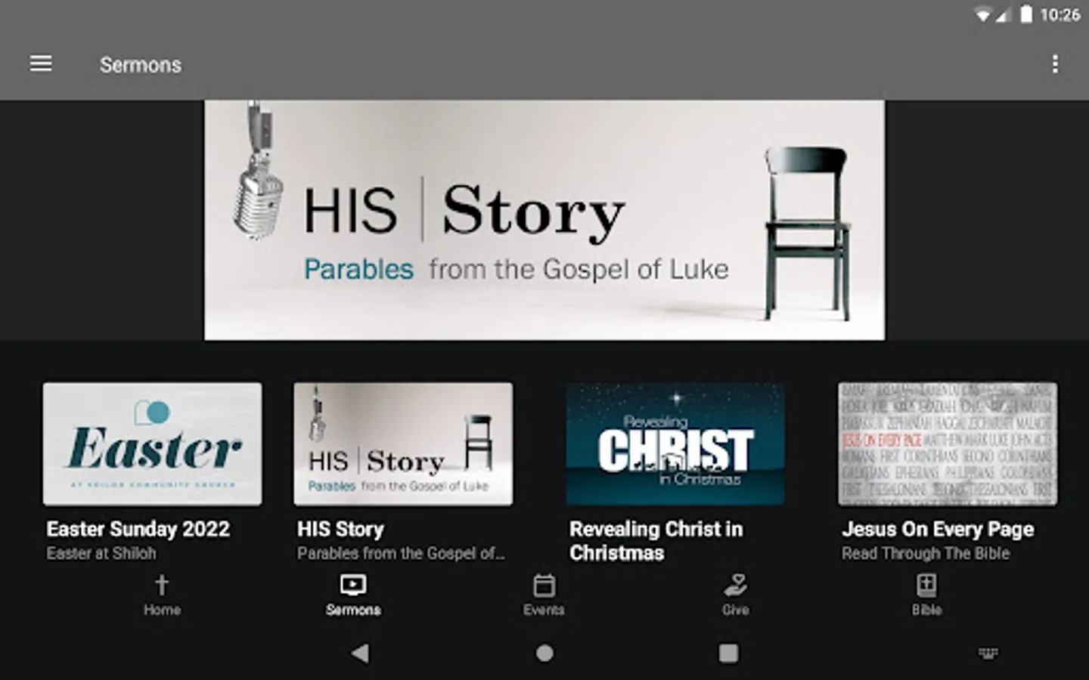Tap the Android home circle button
This screenshot has height=680, width=1089.
(544, 653)
